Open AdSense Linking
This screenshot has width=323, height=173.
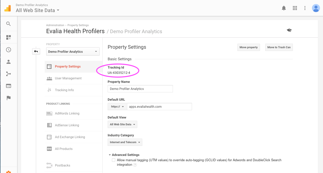pos(67,125)
